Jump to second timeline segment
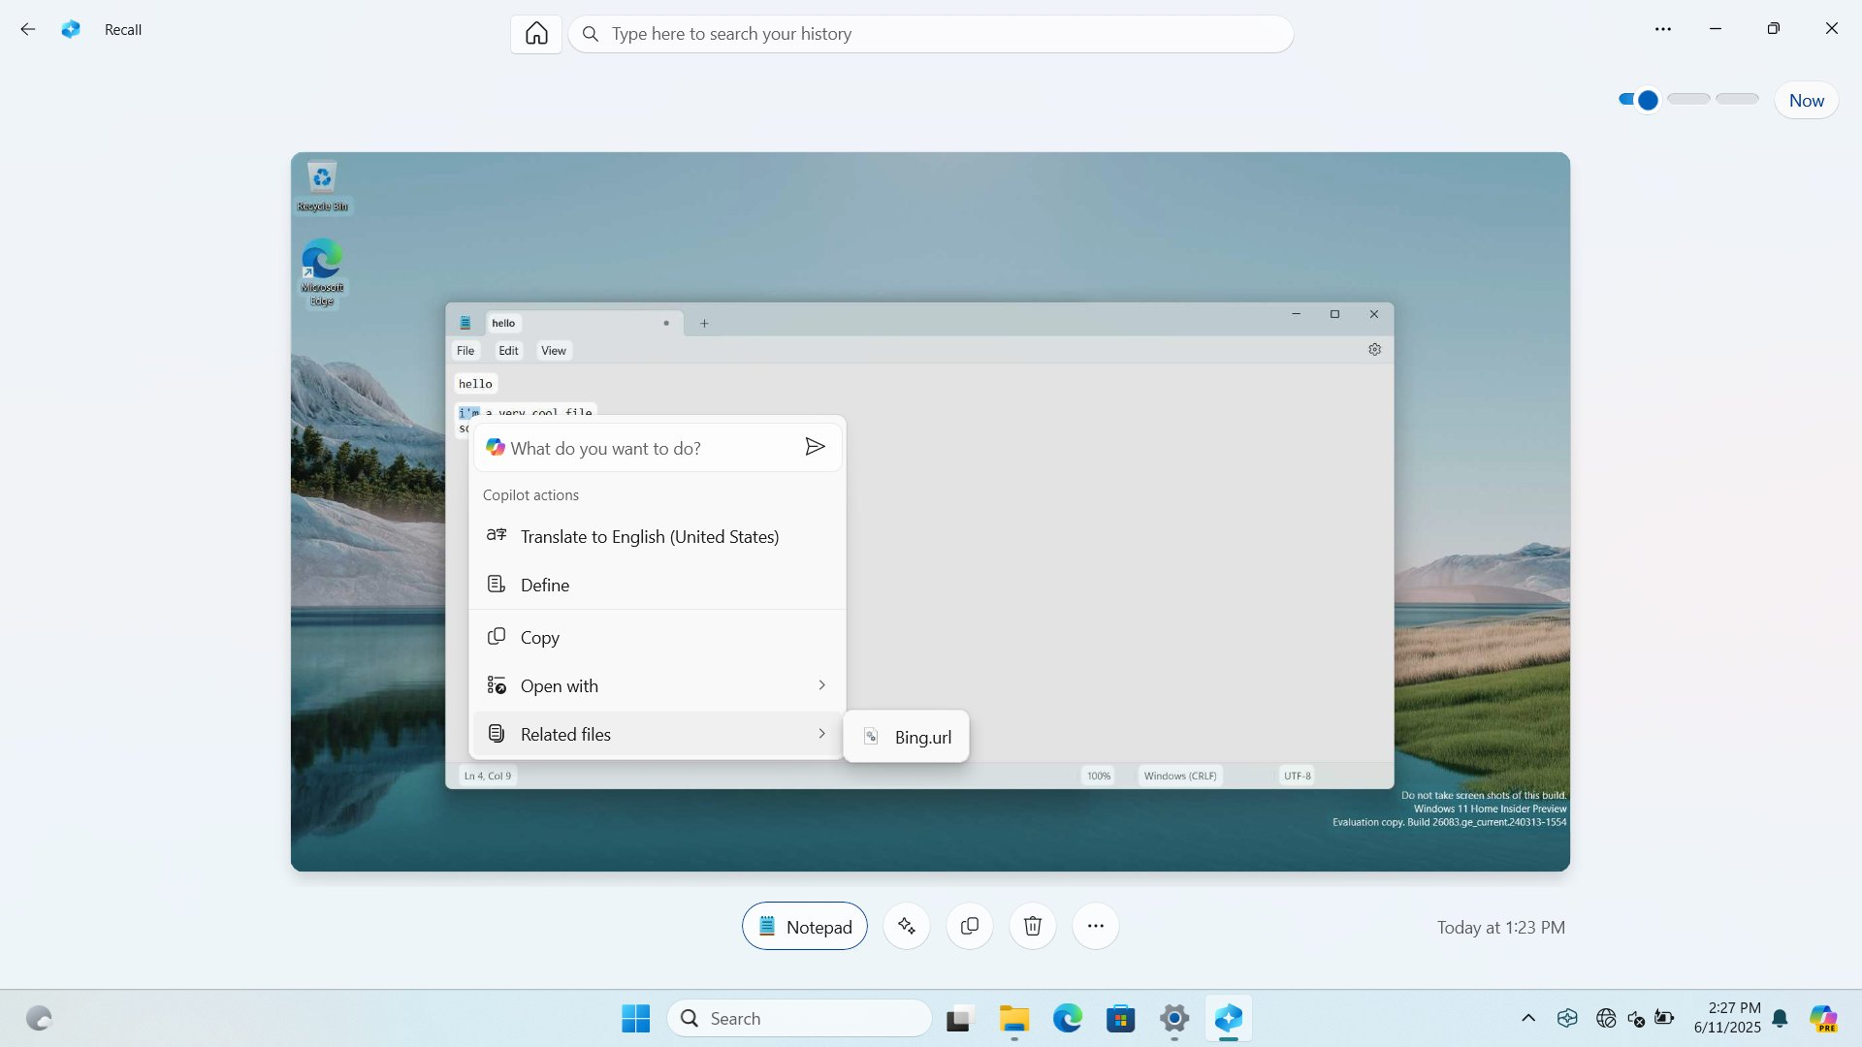Viewport: 1862px width, 1047px height. (x=1688, y=99)
